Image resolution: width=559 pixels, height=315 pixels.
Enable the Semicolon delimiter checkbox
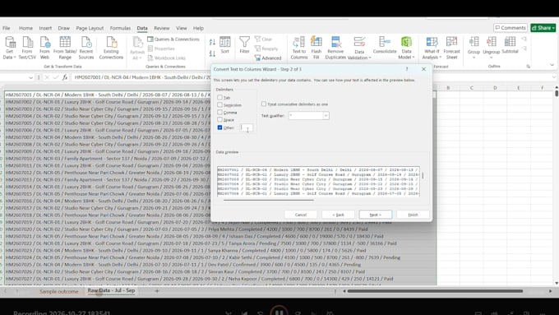pos(219,105)
